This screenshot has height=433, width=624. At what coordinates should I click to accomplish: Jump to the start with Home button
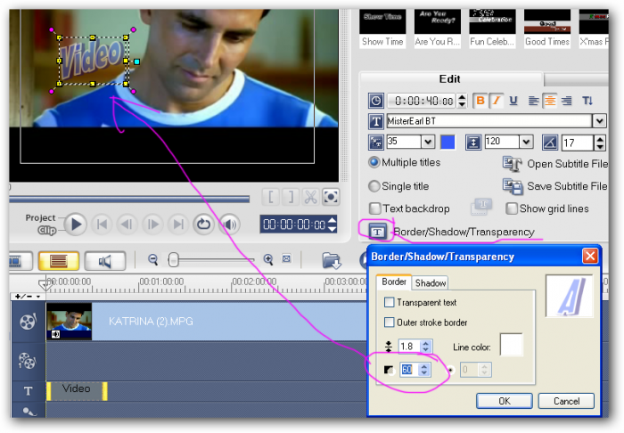[x=102, y=225]
